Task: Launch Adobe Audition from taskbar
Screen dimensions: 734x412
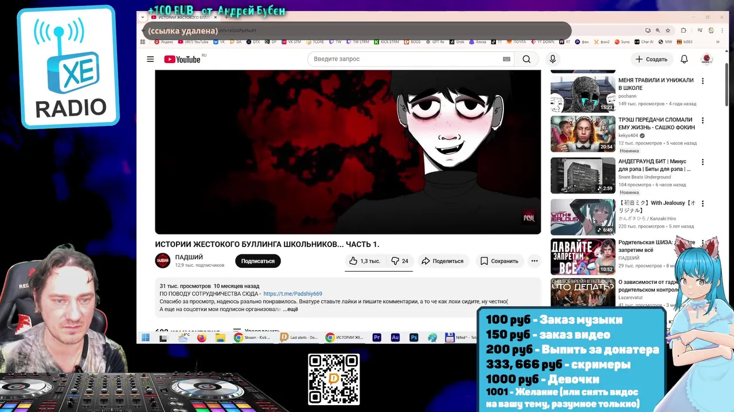Action: tap(395, 338)
